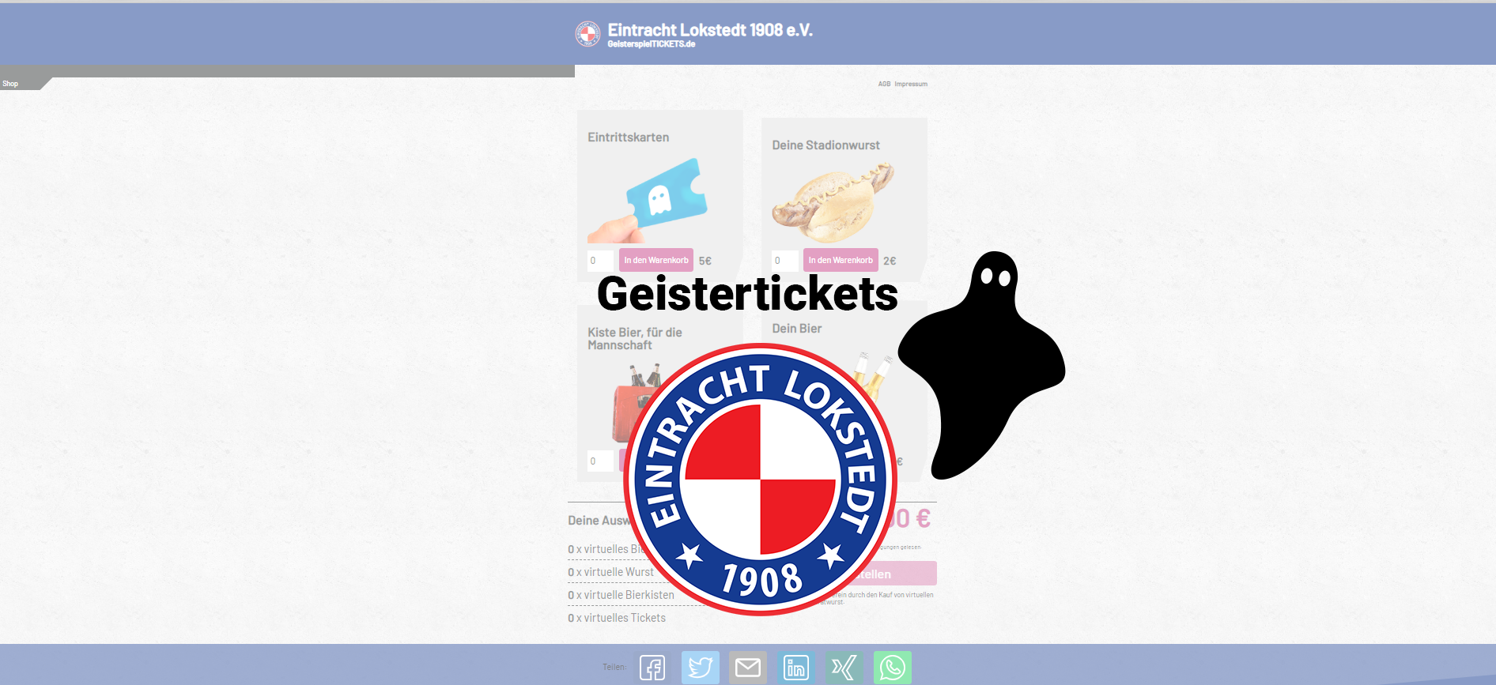Share via the Facebook icon
The width and height of the screenshot is (1496, 685).
[652, 668]
